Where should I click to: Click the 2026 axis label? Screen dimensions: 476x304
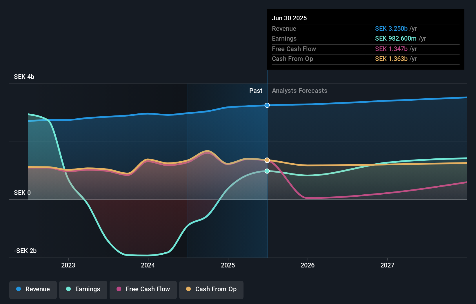(x=308, y=265)
